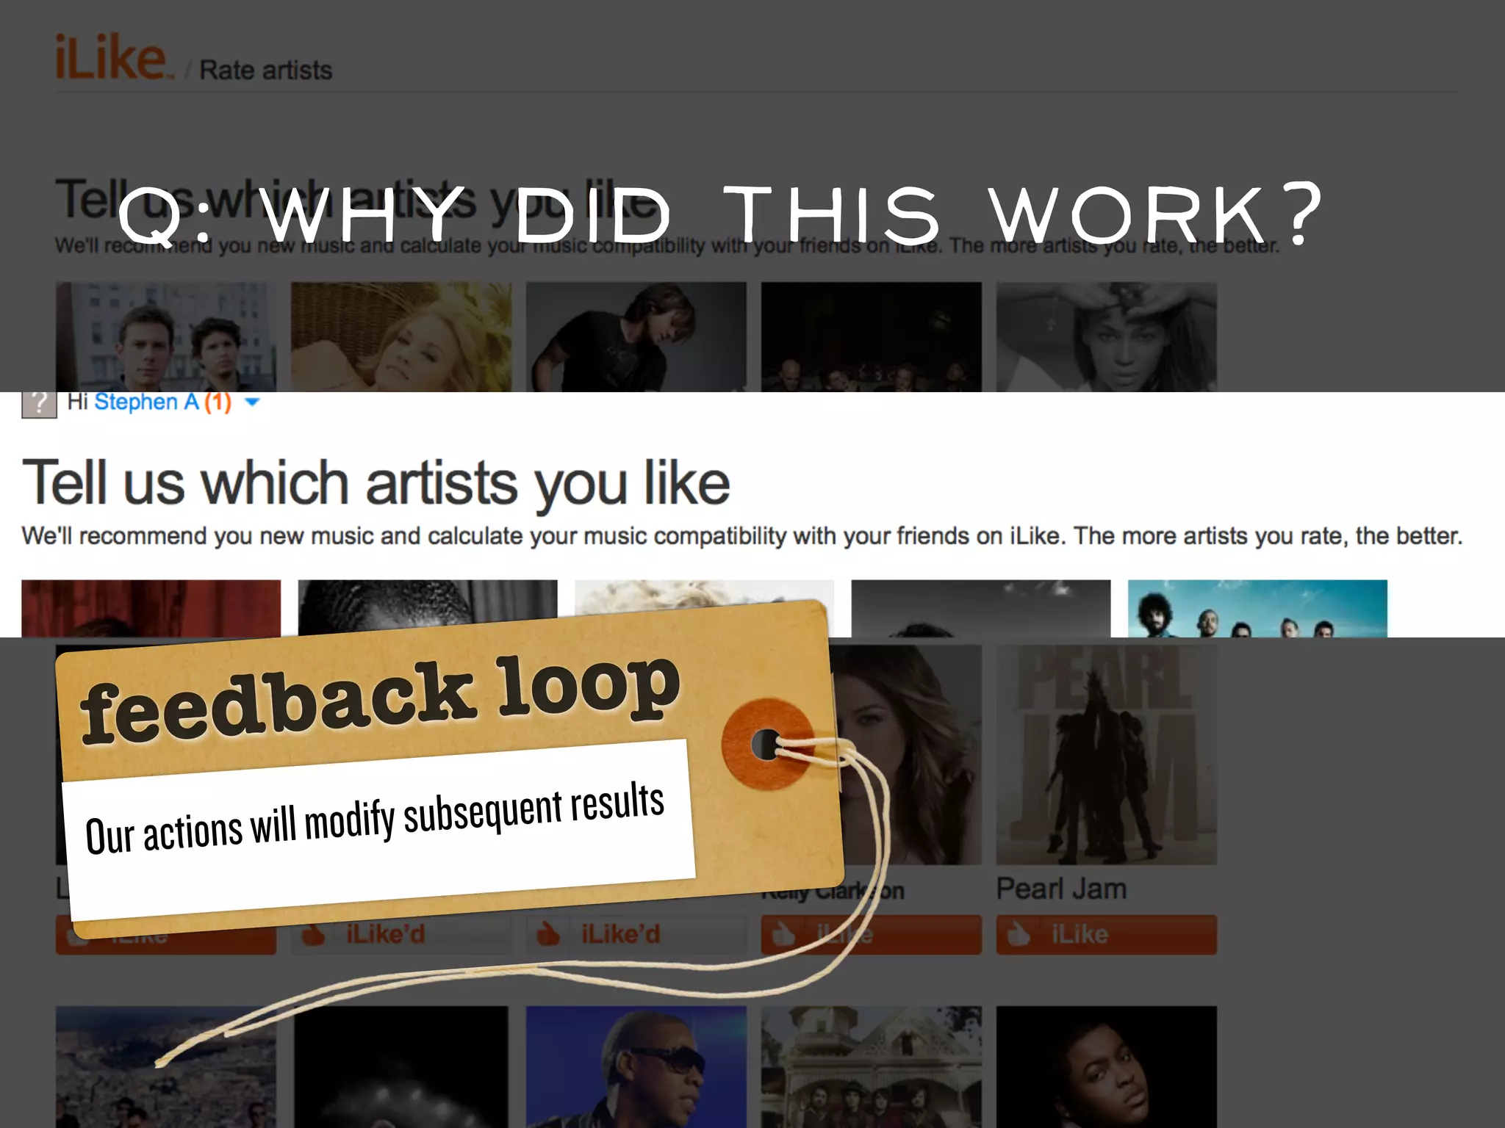This screenshot has width=1505, height=1128.
Task: Click the thumbs-up icon under Kelly Clarkson
Action: (783, 934)
